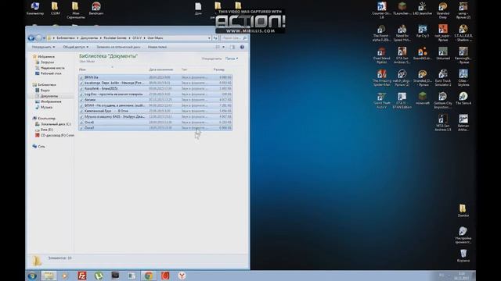Toggle the Explorer preview pane icon
Viewport: 501px width, 281px height.
point(232,47)
